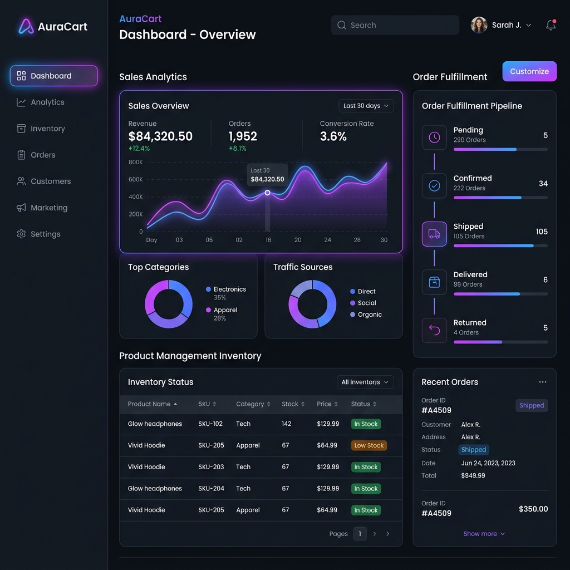Click the Returned arrow icon
This screenshot has height=570, width=570.
pyautogui.click(x=434, y=330)
